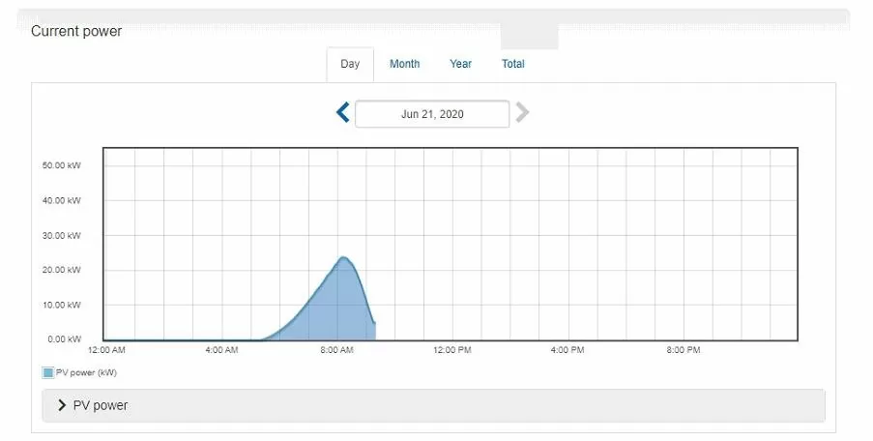Select the Year tab
Image resolution: width=873 pixels, height=441 pixels.
pos(460,64)
